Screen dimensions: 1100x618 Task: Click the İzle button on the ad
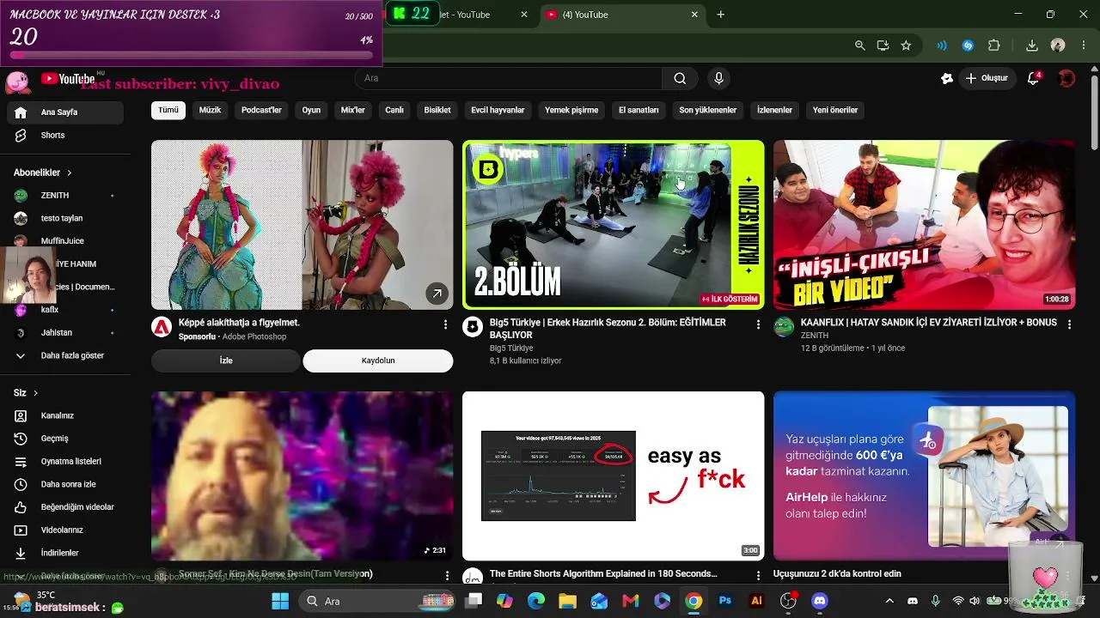tap(226, 360)
